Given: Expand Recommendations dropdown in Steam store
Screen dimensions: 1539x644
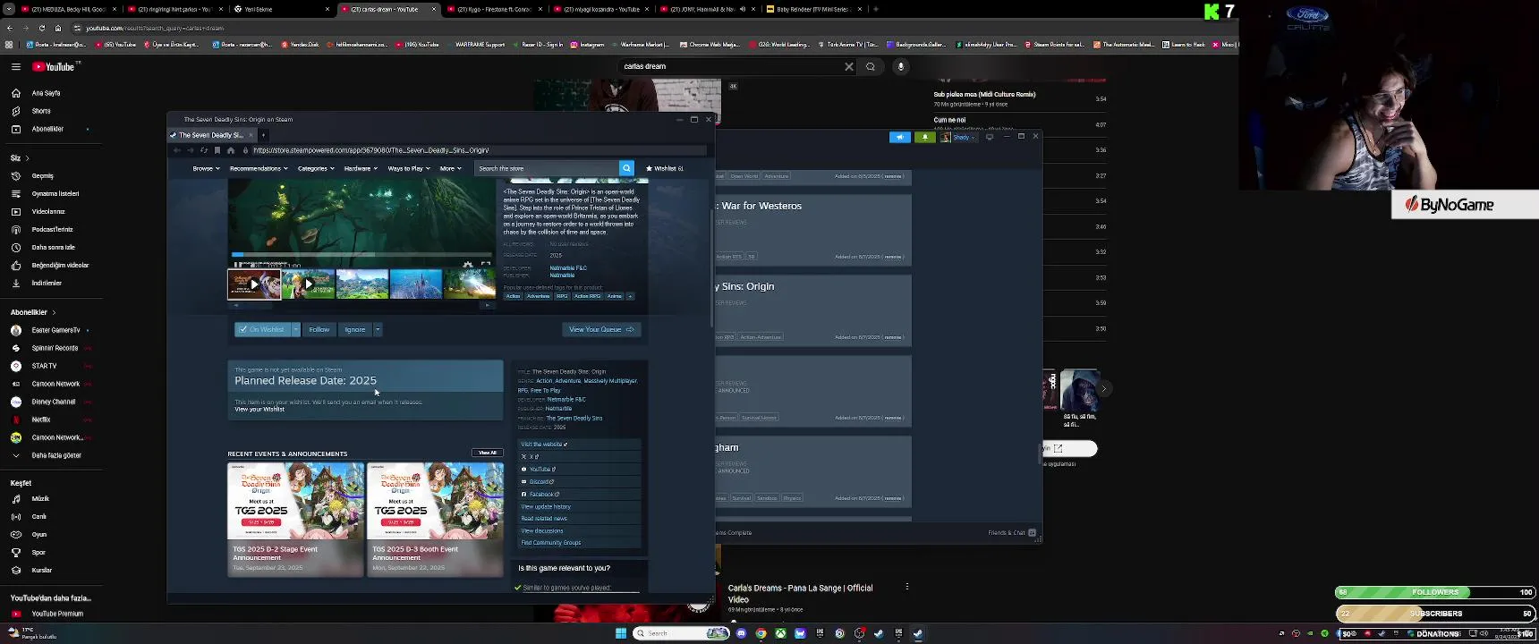Looking at the screenshot, I should (259, 168).
